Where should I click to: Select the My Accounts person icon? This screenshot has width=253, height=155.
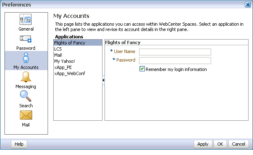coord(26,58)
